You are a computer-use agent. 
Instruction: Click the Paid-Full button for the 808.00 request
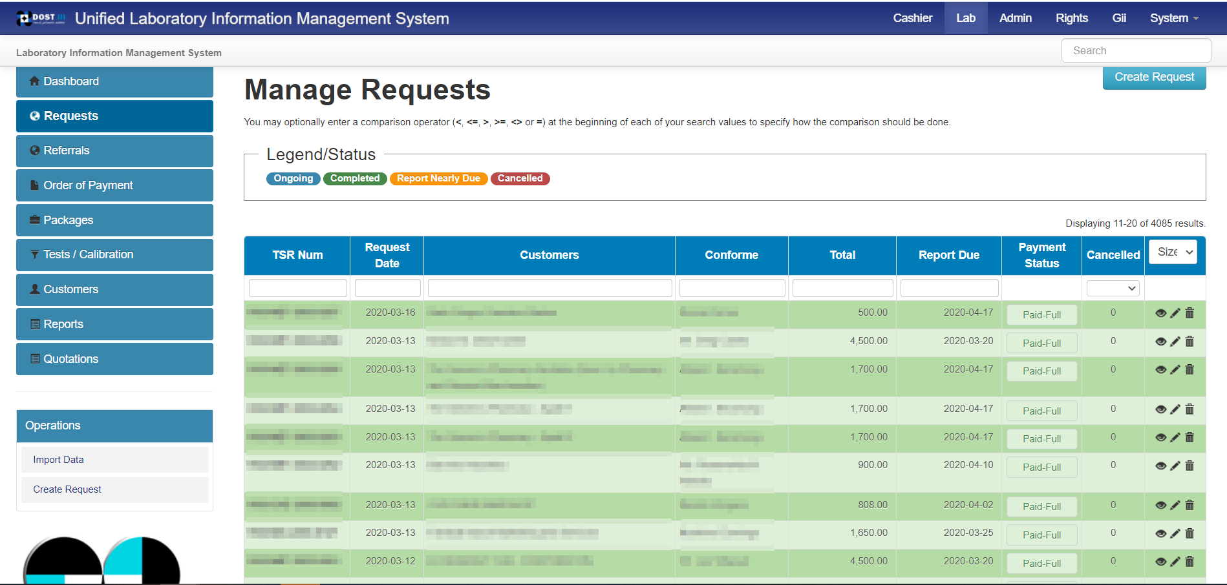[1041, 507]
